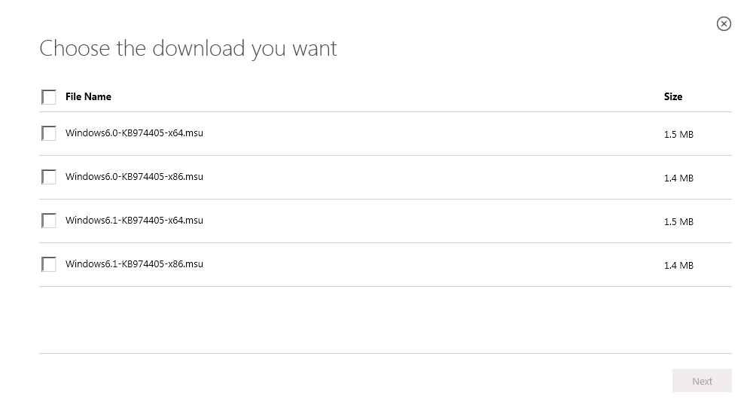
Task: Click the Windows6.1-KB974405-x86.msu file name
Action: click(134, 264)
